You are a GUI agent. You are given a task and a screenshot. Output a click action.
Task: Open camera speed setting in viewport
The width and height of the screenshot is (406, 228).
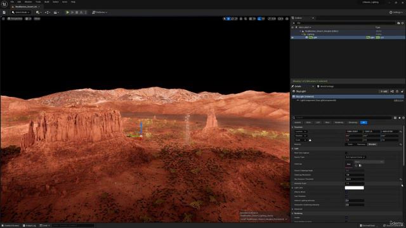[x=280, y=18]
